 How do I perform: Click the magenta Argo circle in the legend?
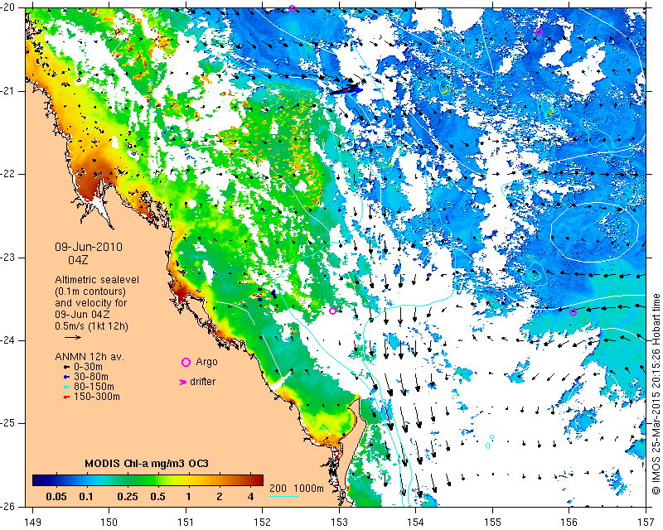tap(186, 362)
